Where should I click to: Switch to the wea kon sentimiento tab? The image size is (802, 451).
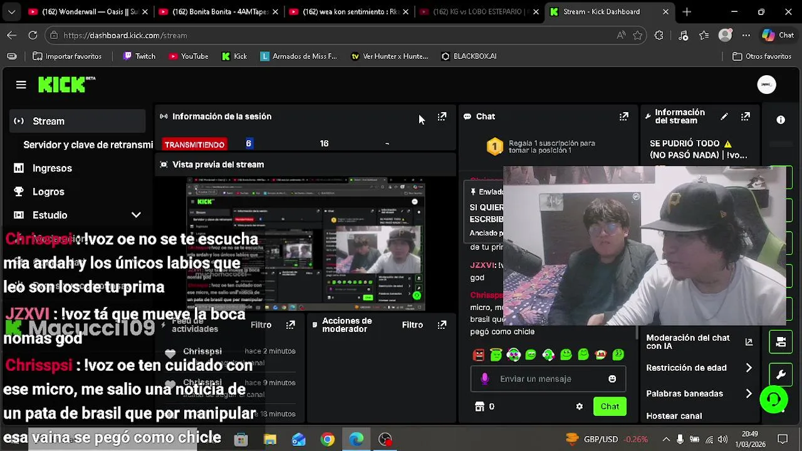pyautogui.click(x=348, y=11)
